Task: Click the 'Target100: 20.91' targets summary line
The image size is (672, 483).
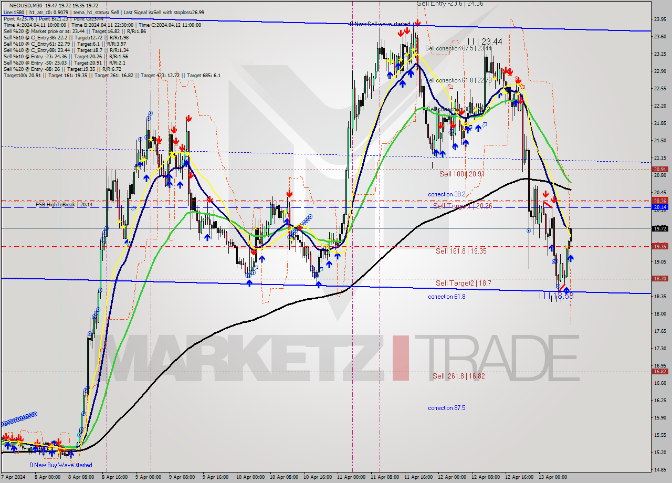Action: coord(112,75)
